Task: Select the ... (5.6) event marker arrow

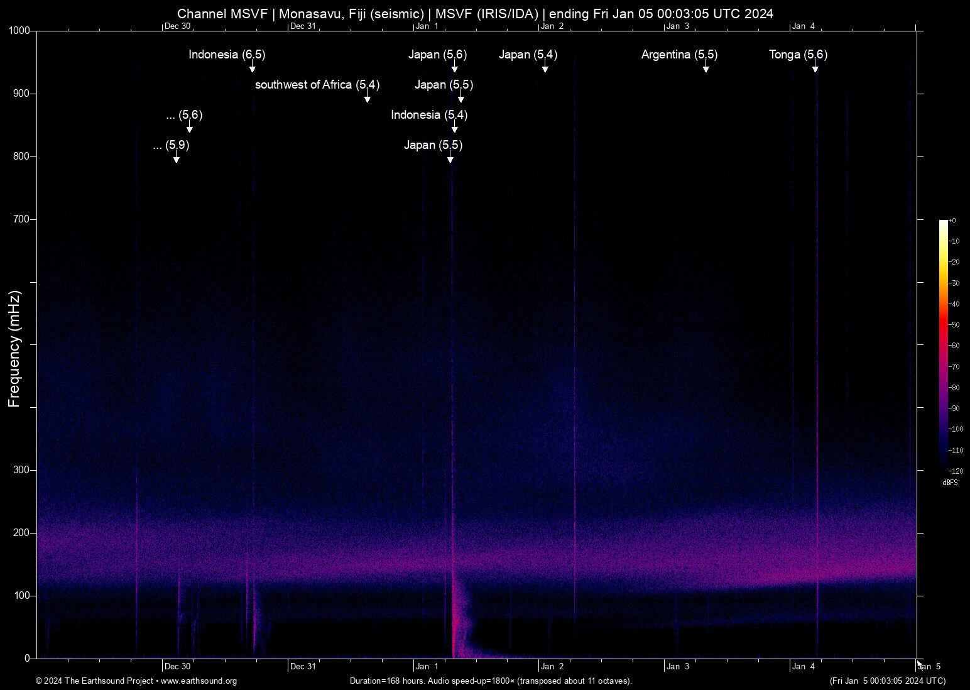Action: tap(190, 128)
